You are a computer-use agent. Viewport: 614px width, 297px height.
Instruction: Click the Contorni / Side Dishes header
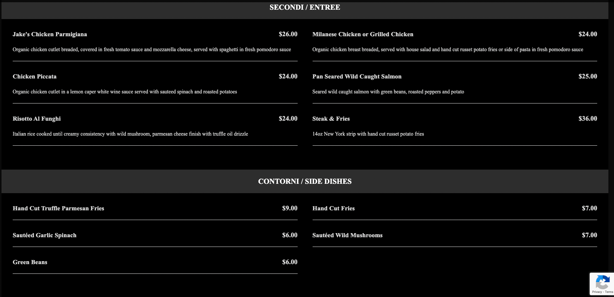pos(305,182)
